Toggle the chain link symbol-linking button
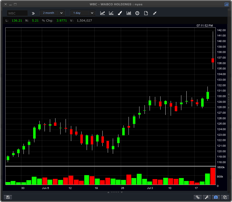Image resolution: width=232 pixels, height=202 pixels. click(x=198, y=197)
